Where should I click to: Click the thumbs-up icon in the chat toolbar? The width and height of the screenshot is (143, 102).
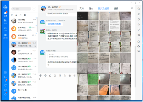pyautogui.click(x=50, y=76)
